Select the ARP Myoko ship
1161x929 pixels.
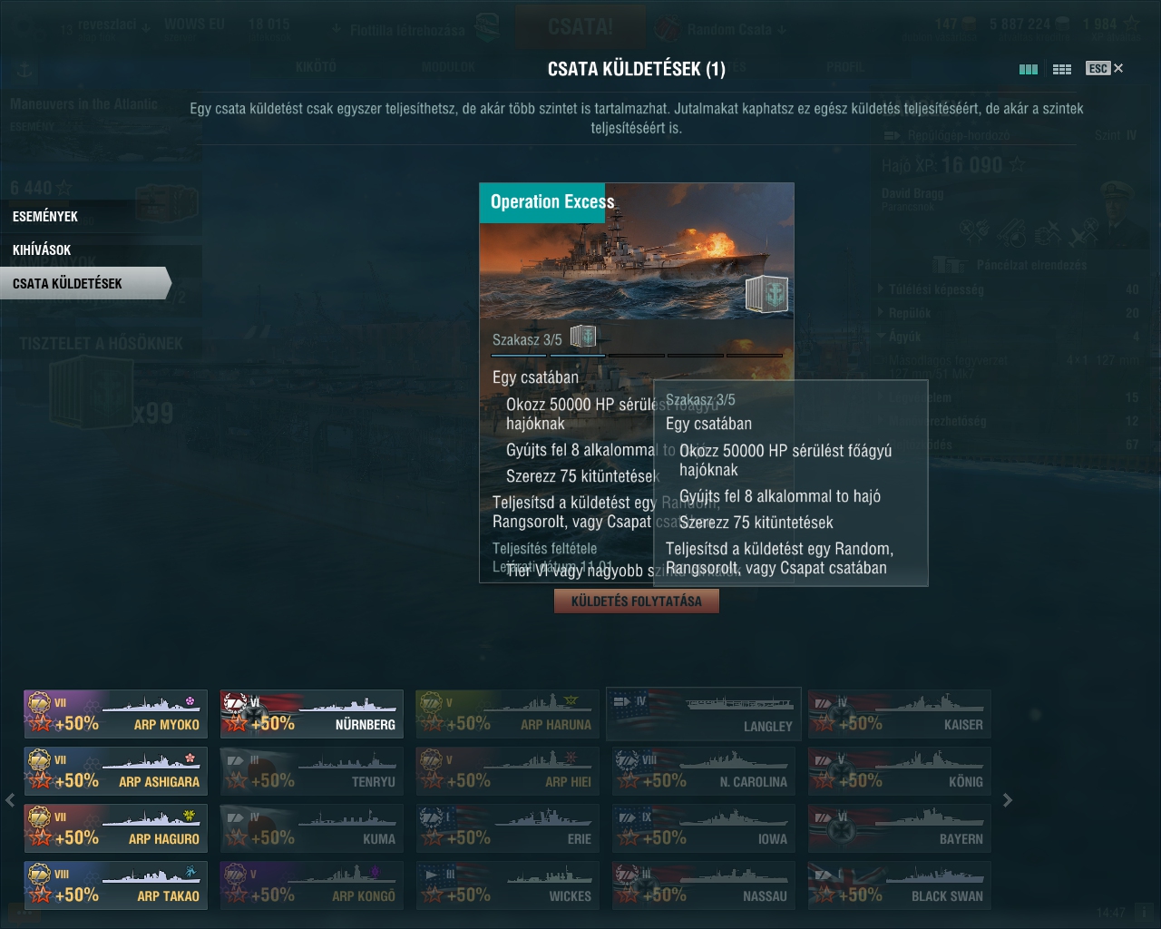[115, 714]
